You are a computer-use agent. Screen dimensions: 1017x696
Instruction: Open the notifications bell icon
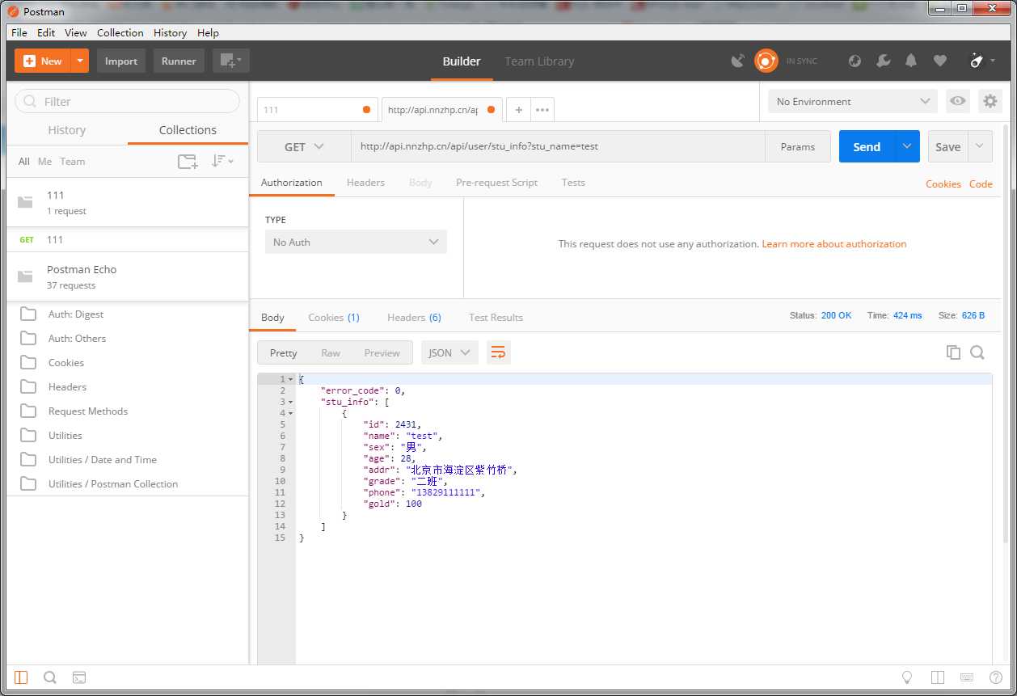point(911,61)
